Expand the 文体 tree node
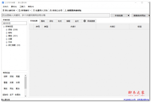This screenshot has height=102, width=151. point(7,42)
